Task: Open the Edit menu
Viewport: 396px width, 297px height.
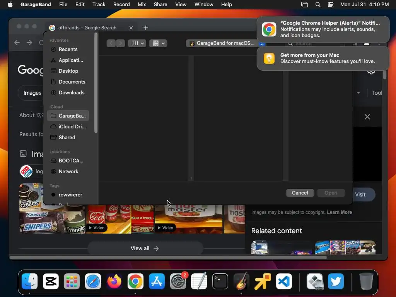Action: coord(80,4)
